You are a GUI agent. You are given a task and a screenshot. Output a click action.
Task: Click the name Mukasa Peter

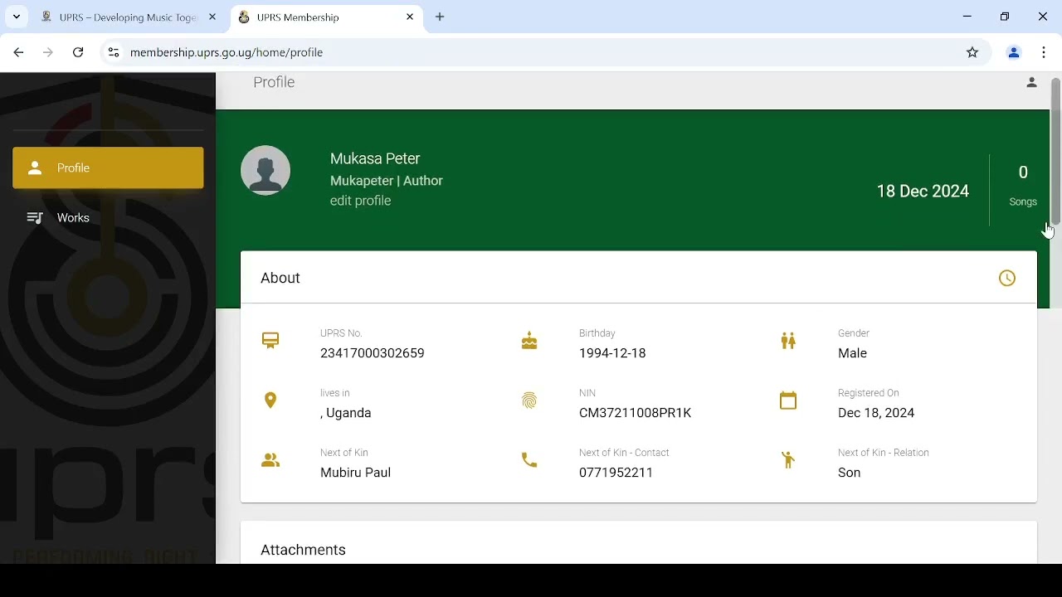[x=375, y=159]
